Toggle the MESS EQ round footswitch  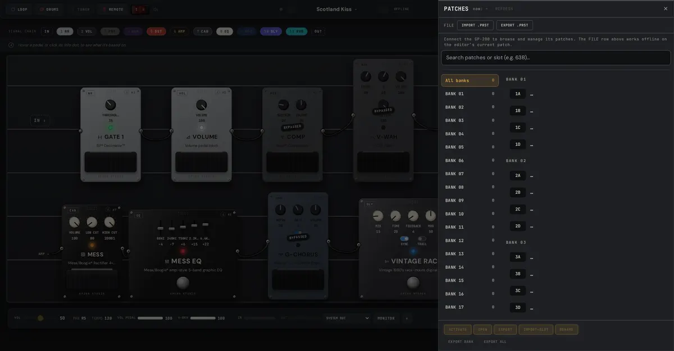click(x=183, y=282)
